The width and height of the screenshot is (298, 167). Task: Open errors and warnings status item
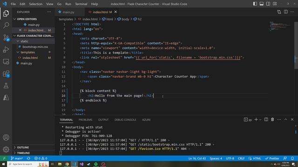tap(41, 158)
